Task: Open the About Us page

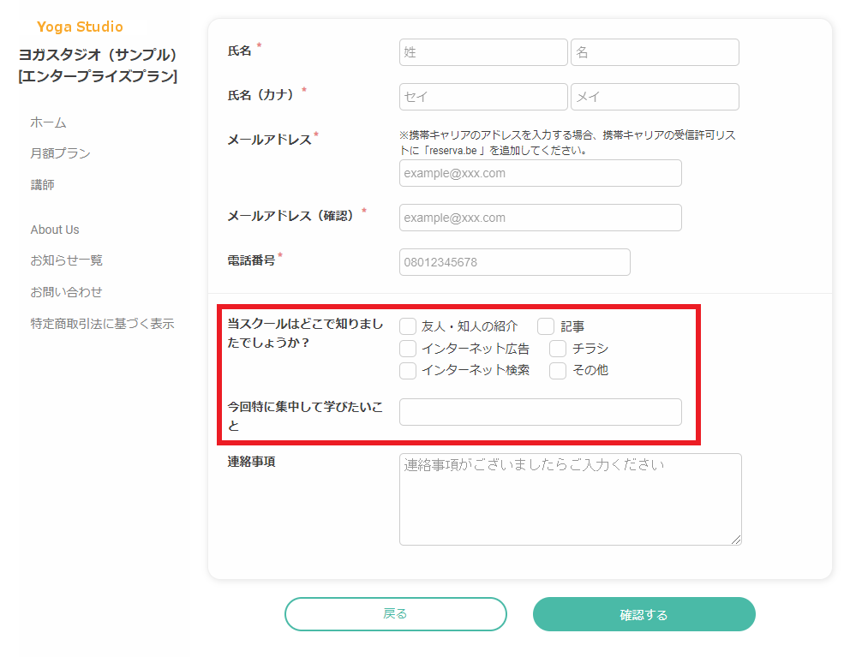Action: tap(55, 230)
